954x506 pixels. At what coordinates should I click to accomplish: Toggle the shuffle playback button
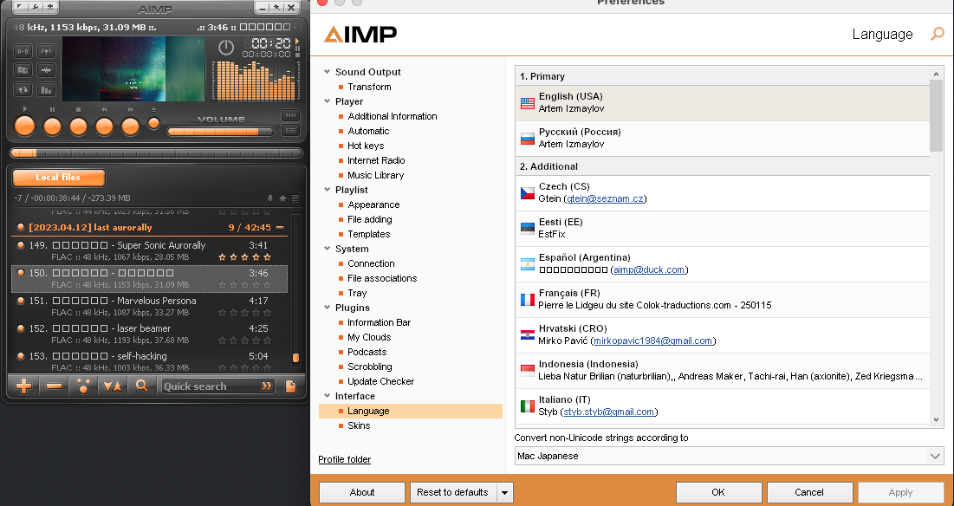click(x=23, y=70)
